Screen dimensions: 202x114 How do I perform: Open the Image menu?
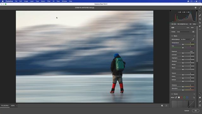click(26, 1)
